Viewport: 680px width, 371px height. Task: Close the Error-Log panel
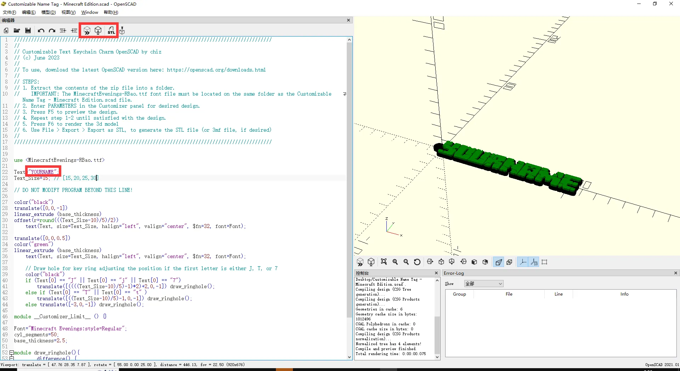coord(676,273)
